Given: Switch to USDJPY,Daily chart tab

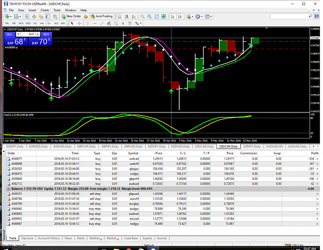Looking at the screenshot, I should 252,146.
